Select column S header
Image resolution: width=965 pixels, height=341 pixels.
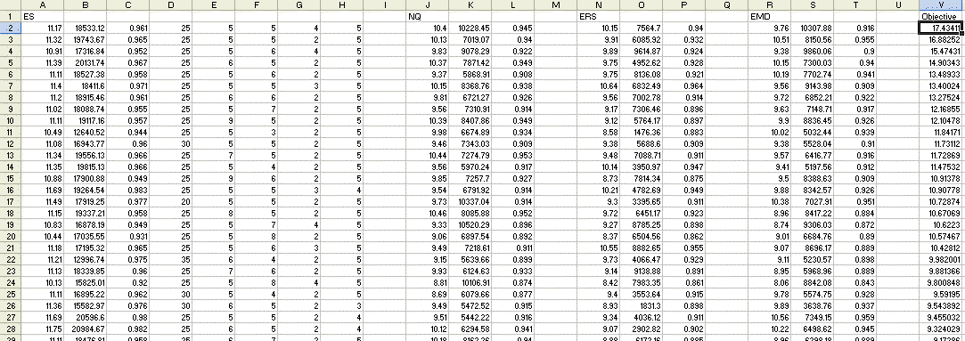coord(813,5)
